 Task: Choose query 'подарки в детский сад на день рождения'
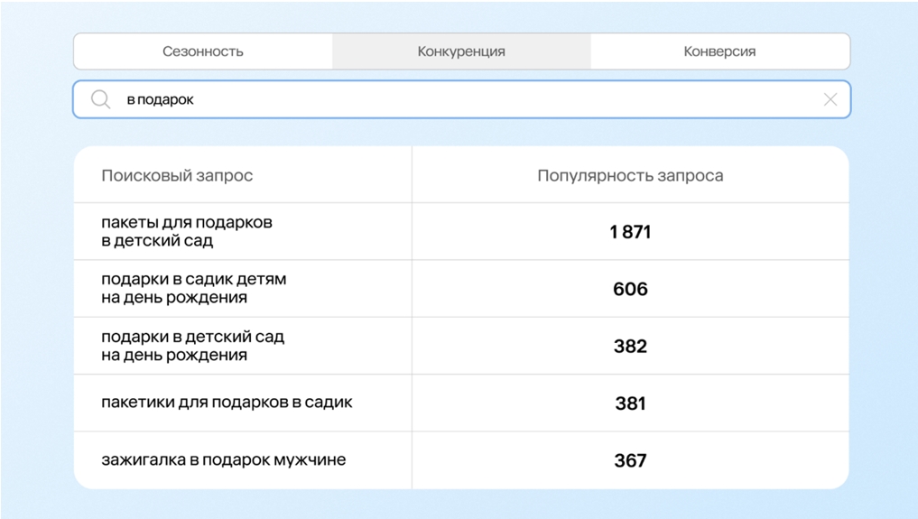coord(192,346)
